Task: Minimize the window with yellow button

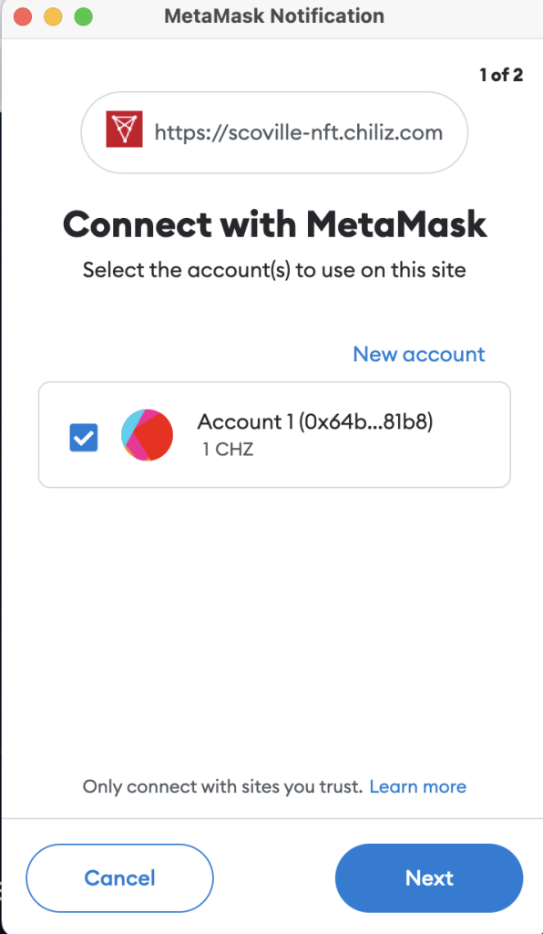Action: click(x=53, y=16)
